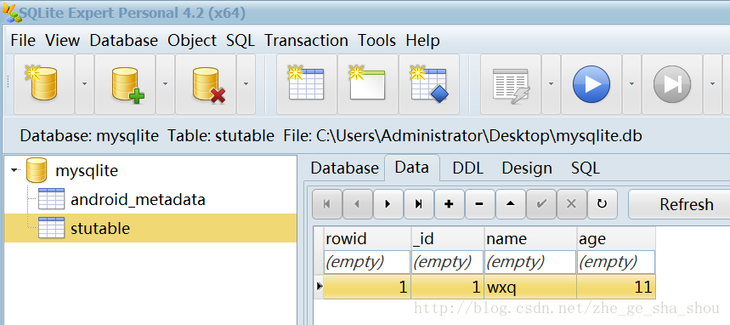Open dropdown arrow beside Remove Database icon
The width and height of the screenshot is (730, 325).
tap(246, 84)
